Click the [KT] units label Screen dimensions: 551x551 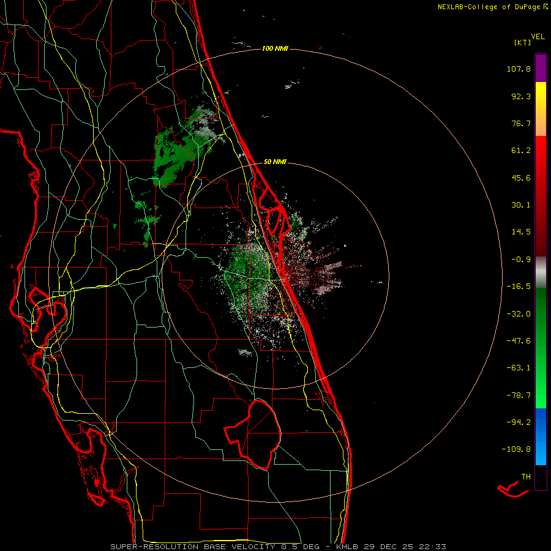coord(522,42)
